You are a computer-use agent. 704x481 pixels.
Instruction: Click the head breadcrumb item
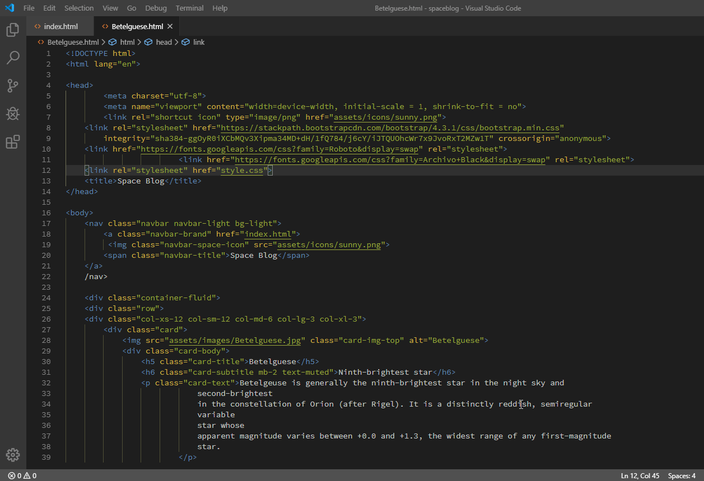click(164, 41)
